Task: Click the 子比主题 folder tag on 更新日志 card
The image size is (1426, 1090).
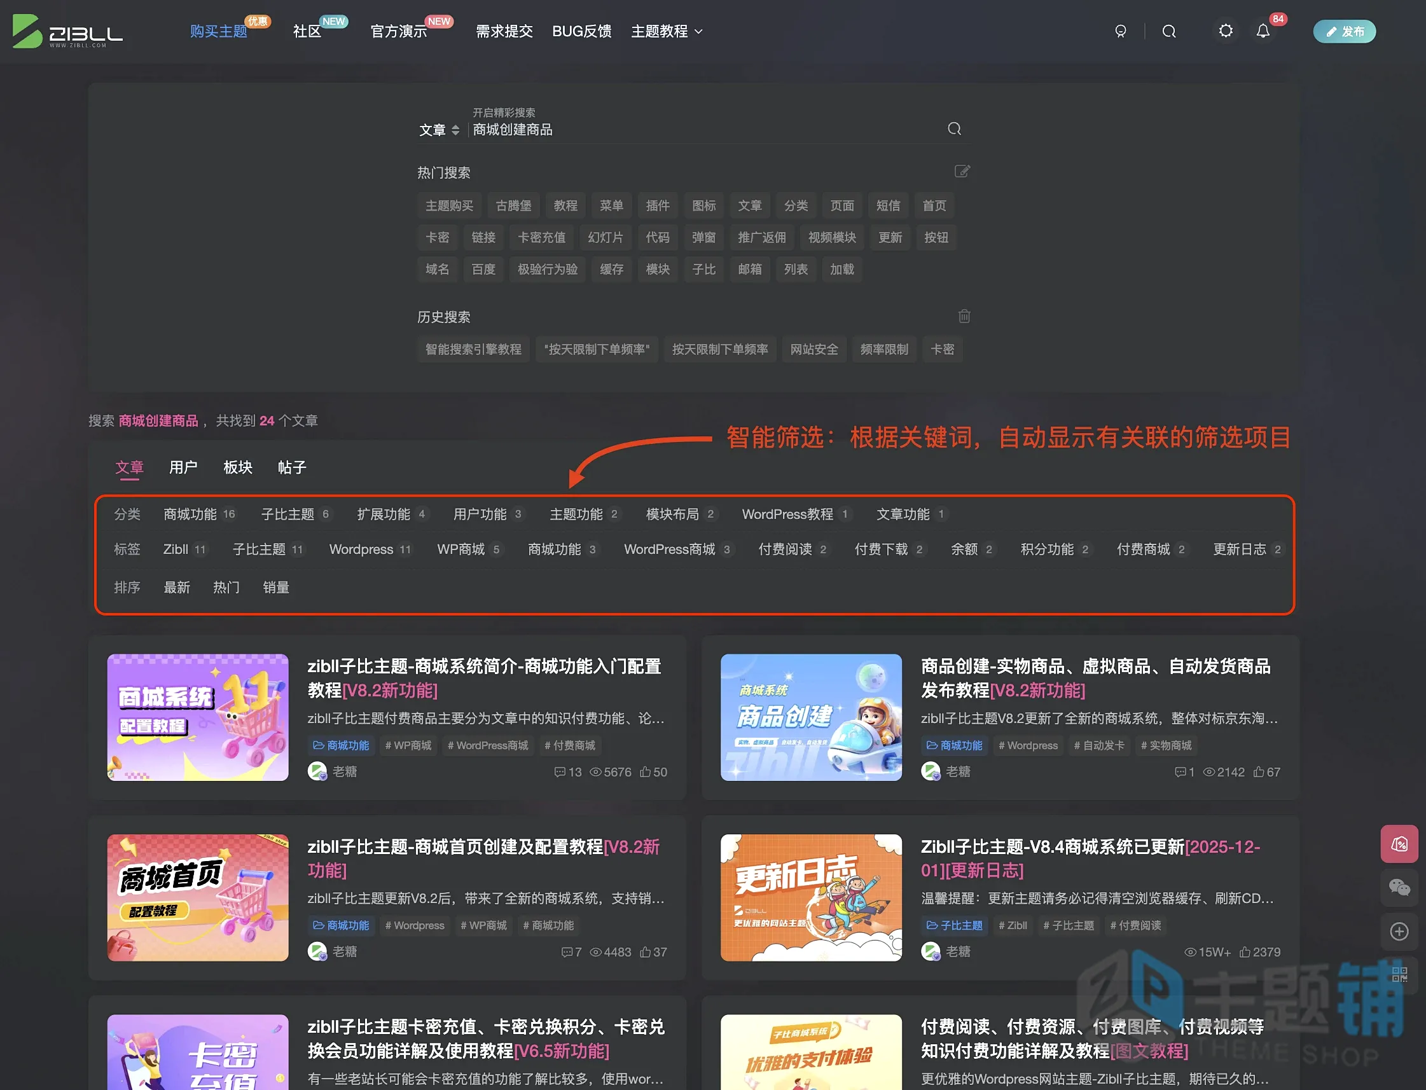Action: [954, 926]
